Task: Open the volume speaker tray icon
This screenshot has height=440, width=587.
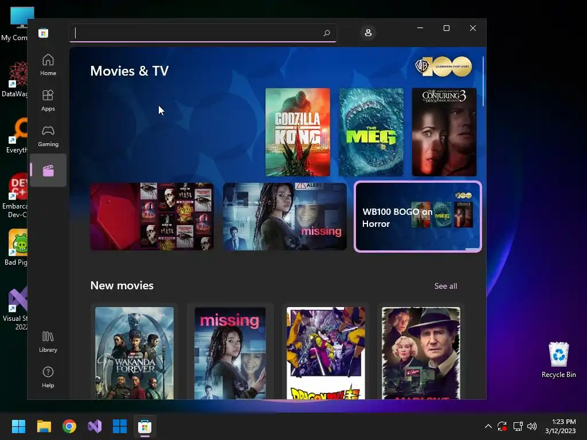Action: [x=531, y=426]
